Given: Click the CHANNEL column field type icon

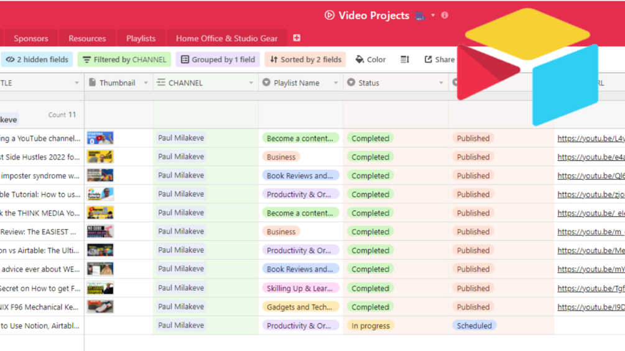Looking at the screenshot, I should pyautogui.click(x=161, y=83).
